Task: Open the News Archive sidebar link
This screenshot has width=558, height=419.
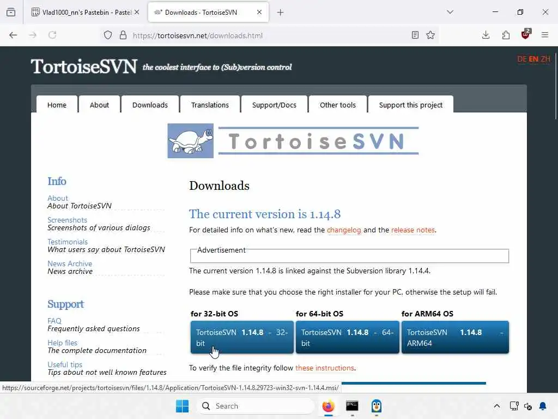Action: click(x=70, y=264)
